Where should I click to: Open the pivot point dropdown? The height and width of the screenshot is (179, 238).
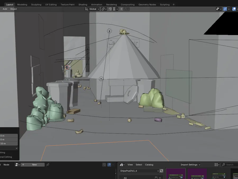click(104, 9)
